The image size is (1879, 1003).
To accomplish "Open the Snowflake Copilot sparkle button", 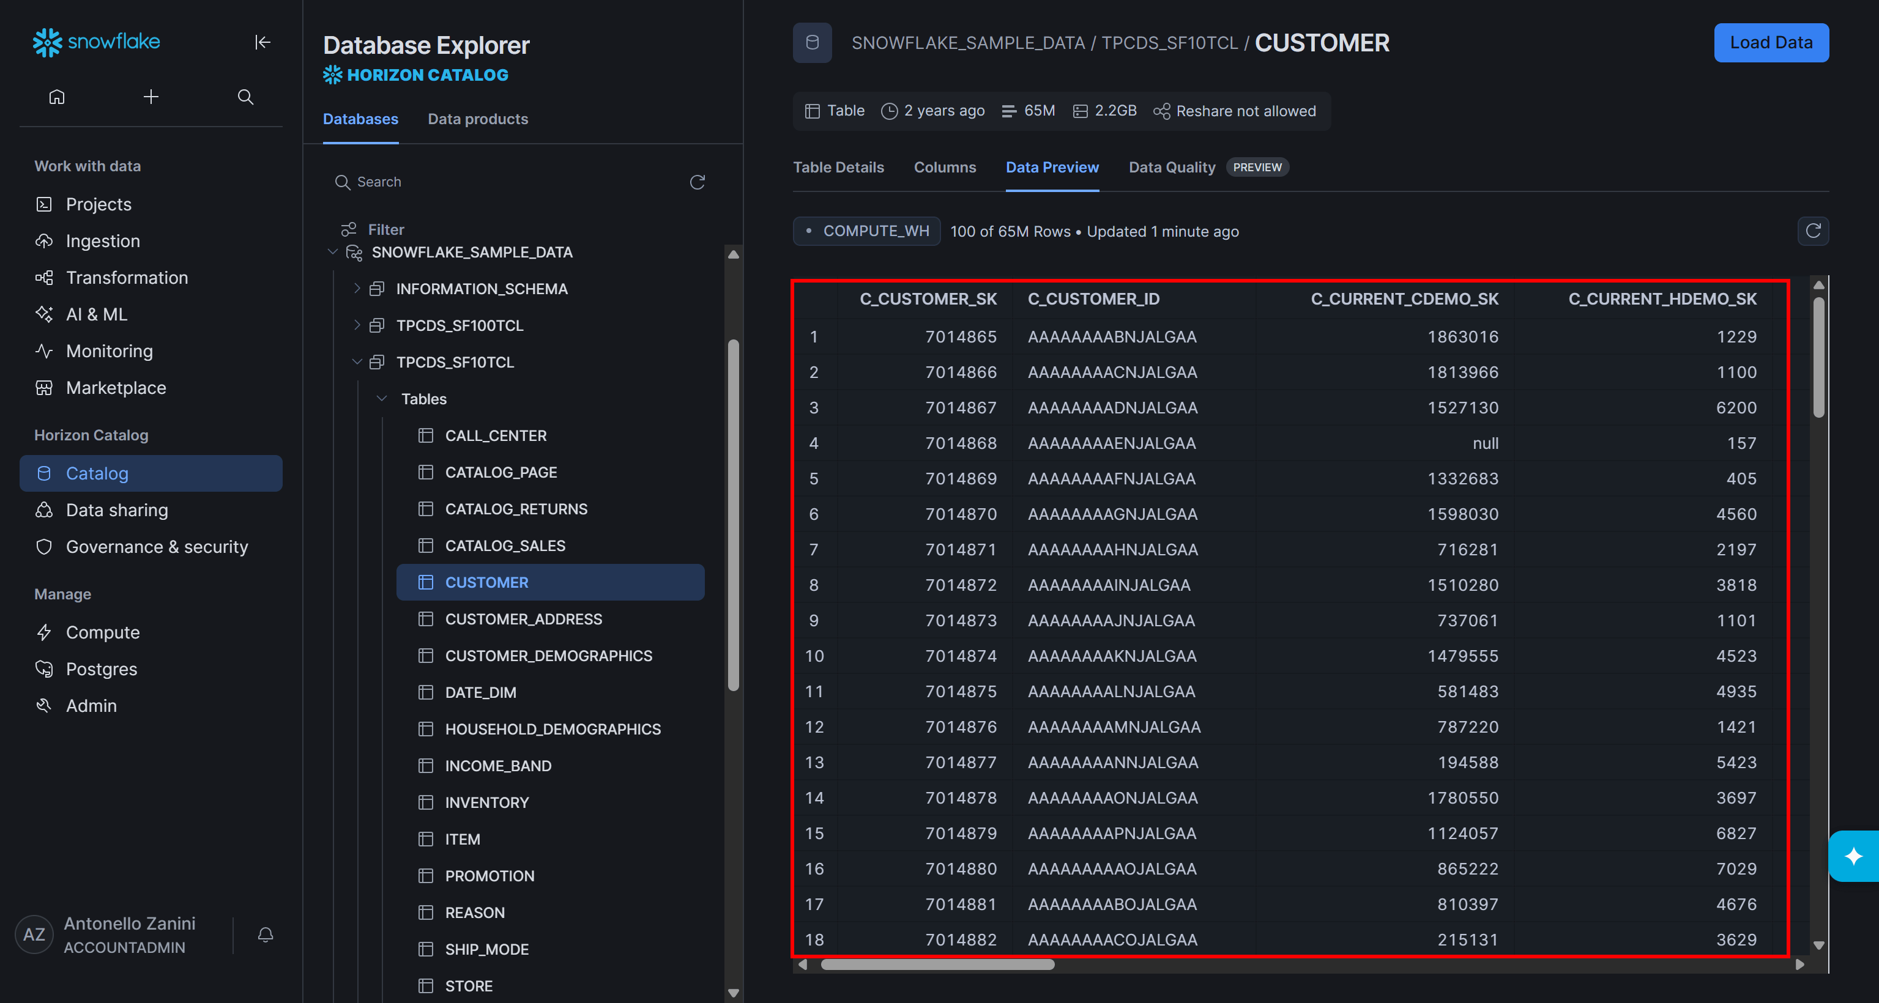I will coord(1853,856).
